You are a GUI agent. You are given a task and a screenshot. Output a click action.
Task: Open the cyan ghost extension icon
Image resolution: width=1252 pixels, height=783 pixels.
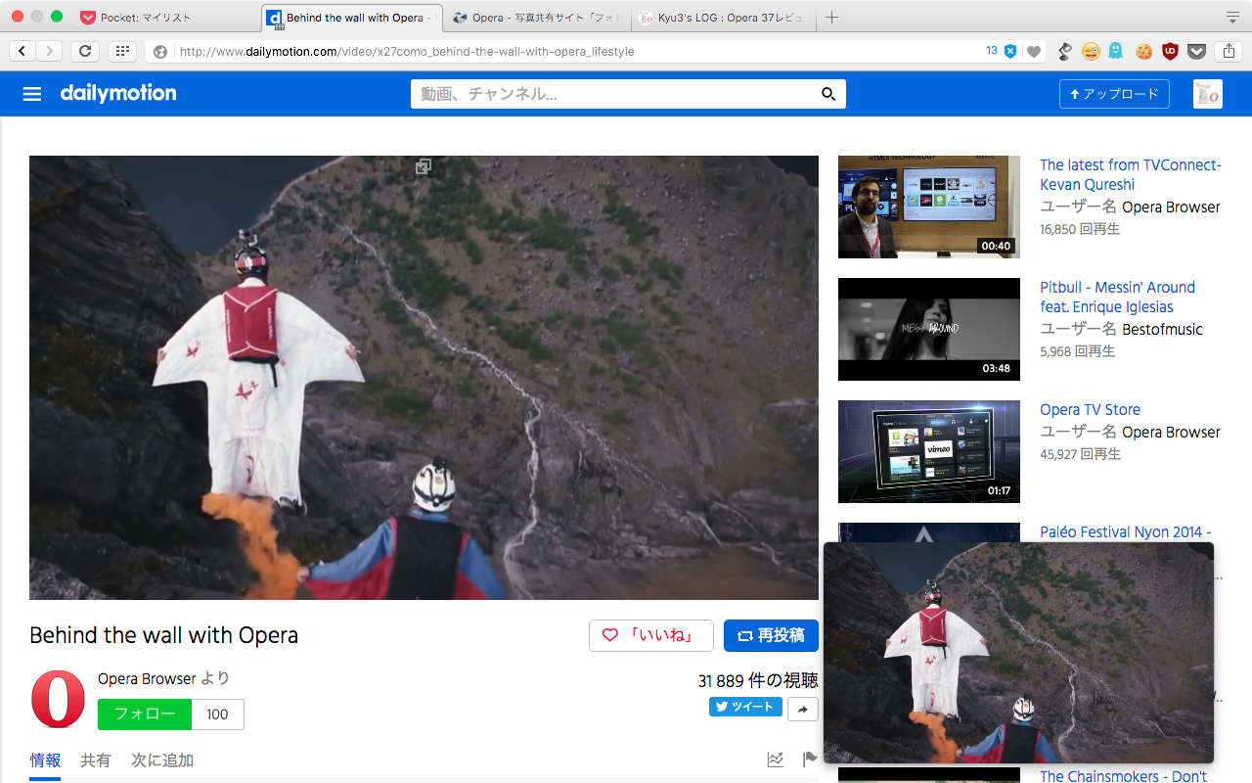click(1116, 51)
